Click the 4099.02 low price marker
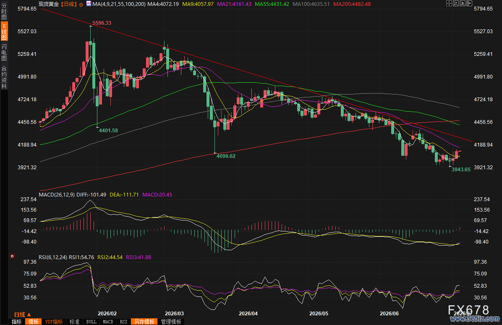Image resolution: width=502 pixels, height=325 pixels. [x=226, y=156]
